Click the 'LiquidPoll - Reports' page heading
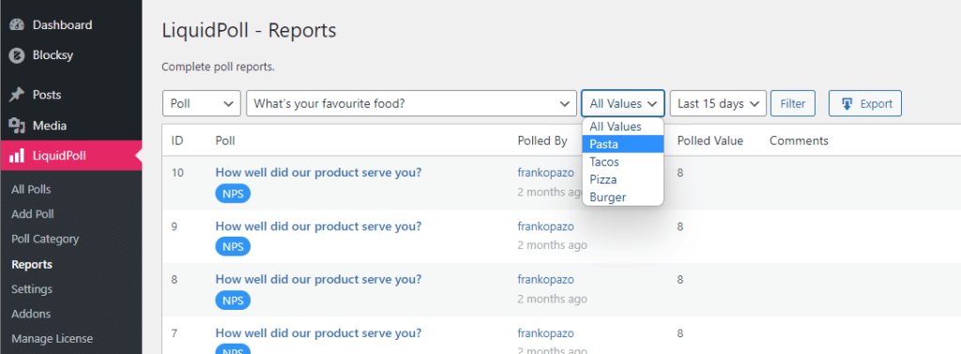Image resolution: width=961 pixels, height=354 pixels. tap(249, 30)
